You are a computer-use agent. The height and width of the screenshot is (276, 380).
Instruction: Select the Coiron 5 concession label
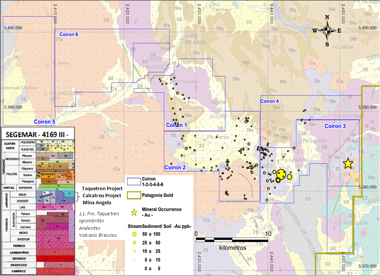[x=45, y=121]
